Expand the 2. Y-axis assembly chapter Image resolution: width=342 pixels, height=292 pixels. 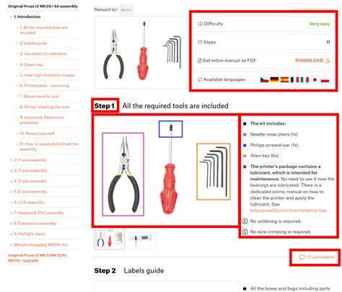click(x=30, y=160)
